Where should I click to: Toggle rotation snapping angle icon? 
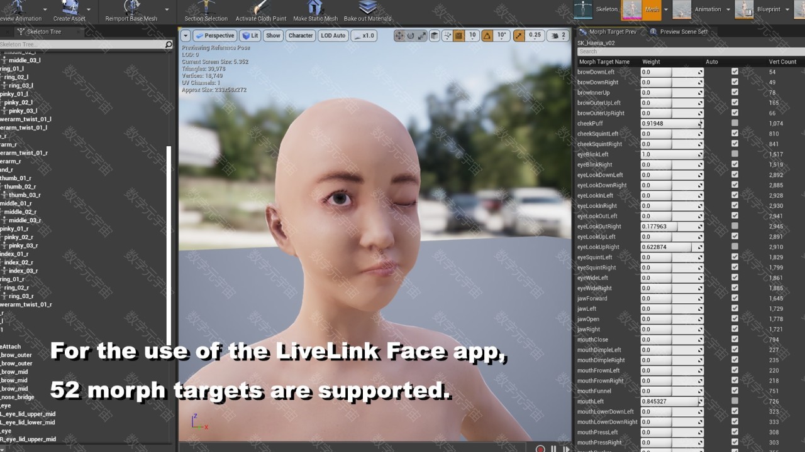(x=487, y=36)
